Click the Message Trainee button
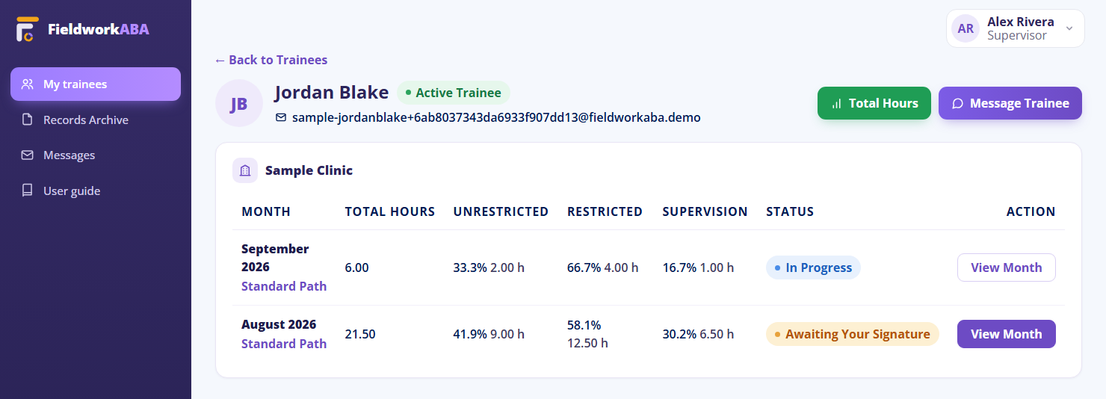This screenshot has width=1106, height=399. point(1010,103)
